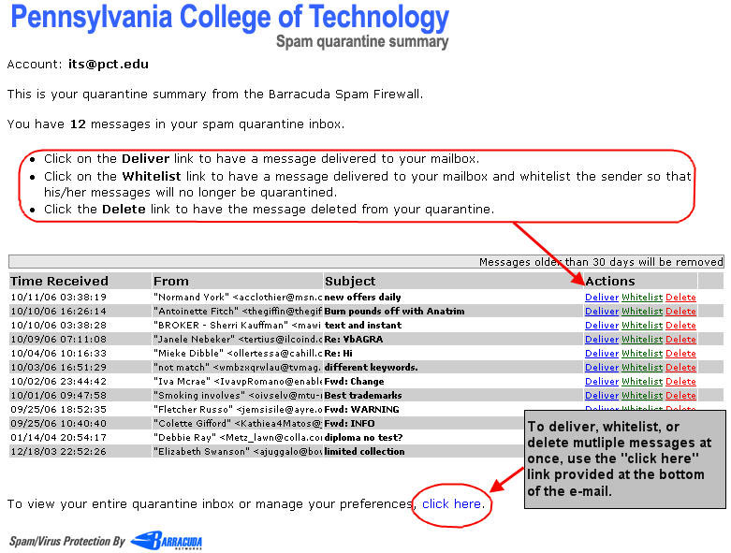Whitelist the 'Best trademarks' sender
Screen dimensions: 731x553
pyautogui.click(x=642, y=395)
